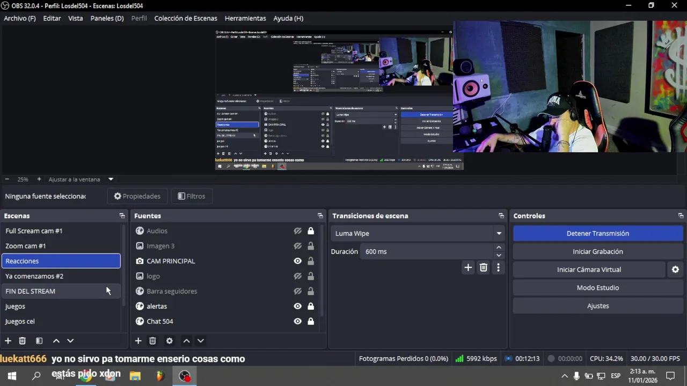Open virtual camera settings gear

675,270
